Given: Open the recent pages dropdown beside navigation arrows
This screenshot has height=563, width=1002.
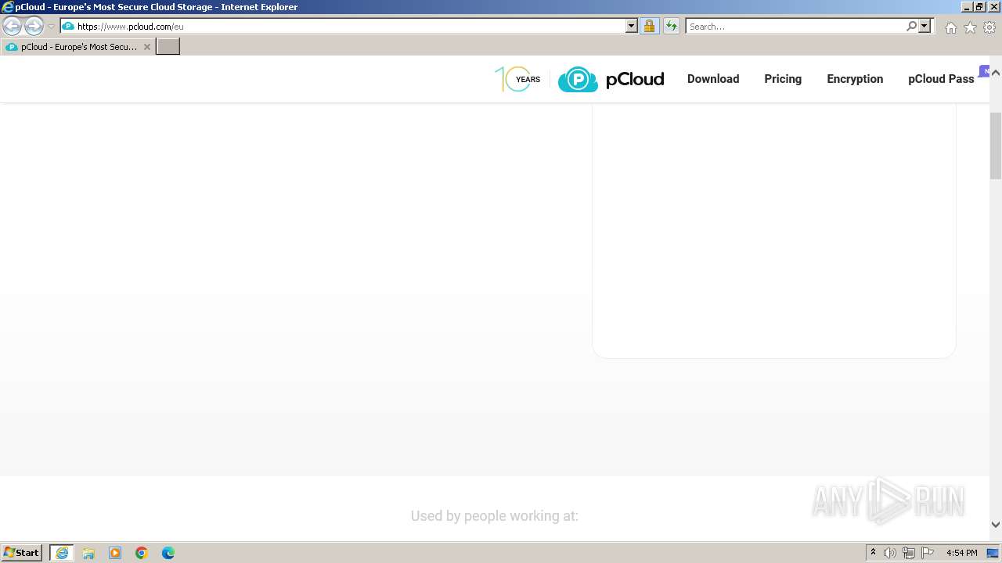Looking at the screenshot, I should (x=51, y=27).
